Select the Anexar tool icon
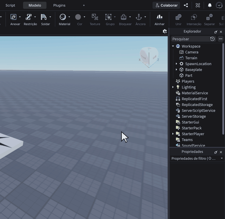The height and width of the screenshot is (219, 225). pyautogui.click(x=13, y=17)
